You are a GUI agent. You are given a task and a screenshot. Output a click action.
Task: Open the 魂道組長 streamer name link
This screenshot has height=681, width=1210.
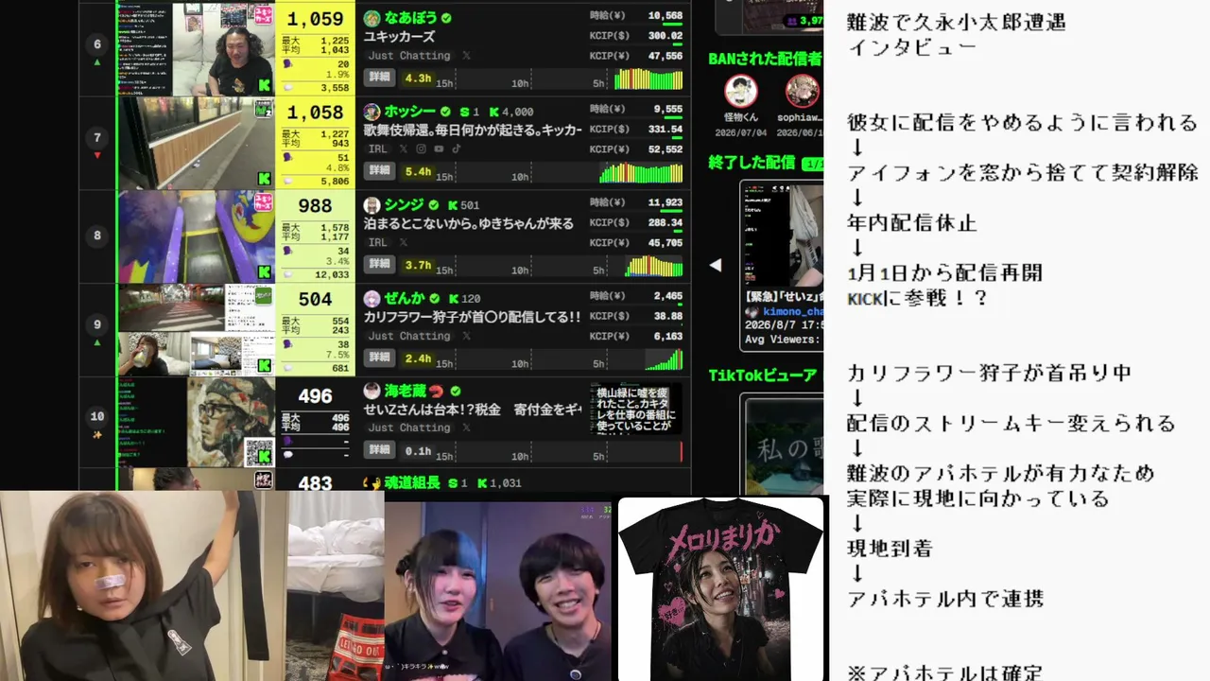(412, 482)
